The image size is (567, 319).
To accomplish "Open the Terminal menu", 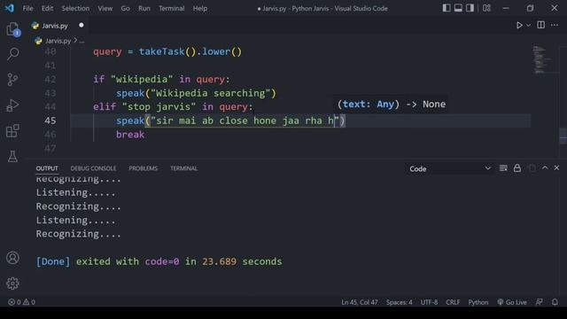I will [171, 8].
